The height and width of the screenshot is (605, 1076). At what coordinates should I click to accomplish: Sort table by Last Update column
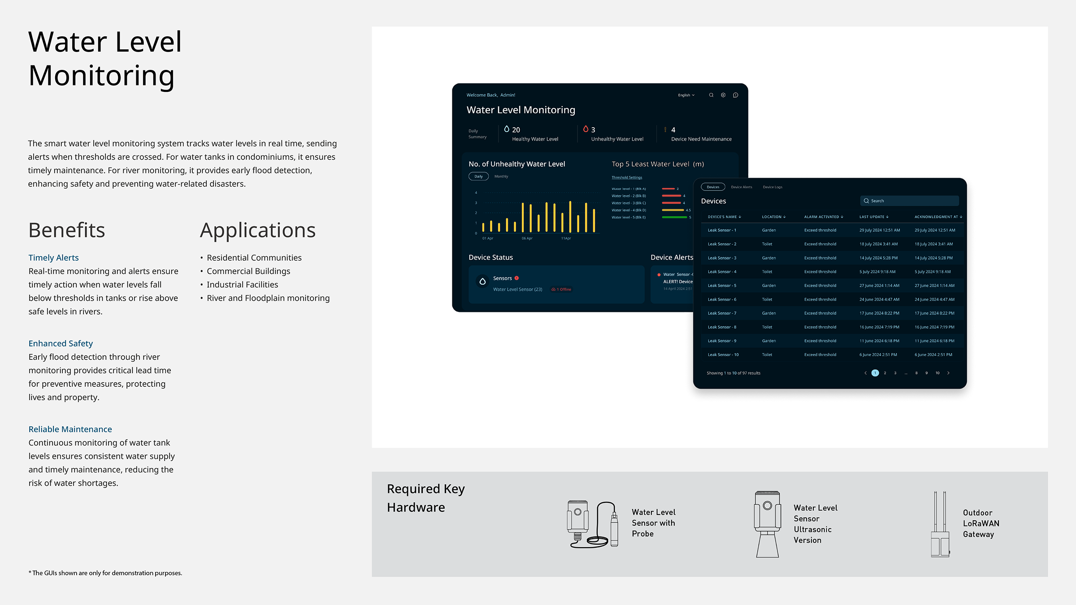tap(887, 217)
